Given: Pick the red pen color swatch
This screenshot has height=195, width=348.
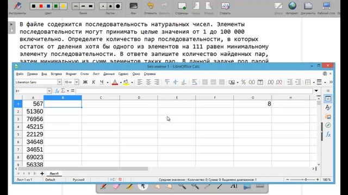Looking at the screenshot, I should (41, 6).
